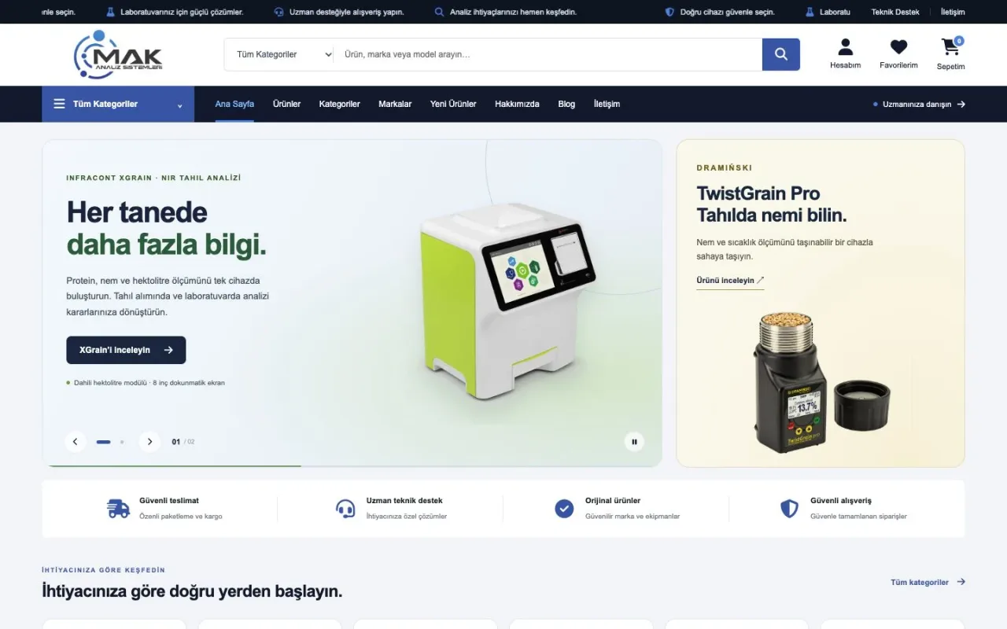Open the Hesabım account icon
The image size is (1007, 629).
tap(845, 47)
